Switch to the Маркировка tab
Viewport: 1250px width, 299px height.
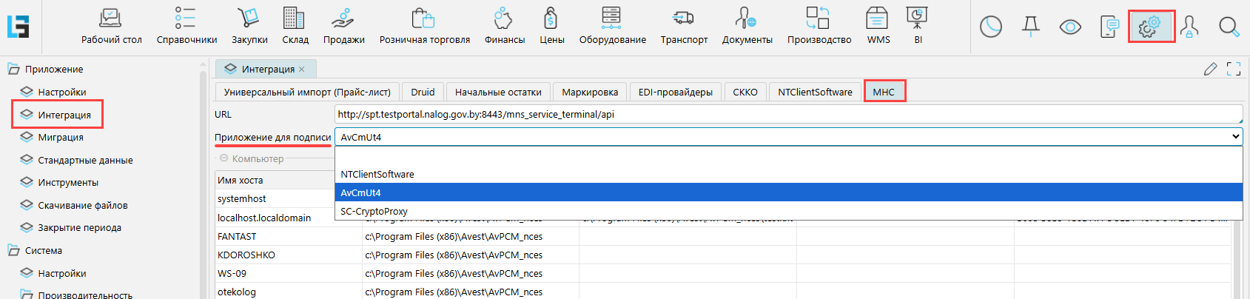[589, 92]
